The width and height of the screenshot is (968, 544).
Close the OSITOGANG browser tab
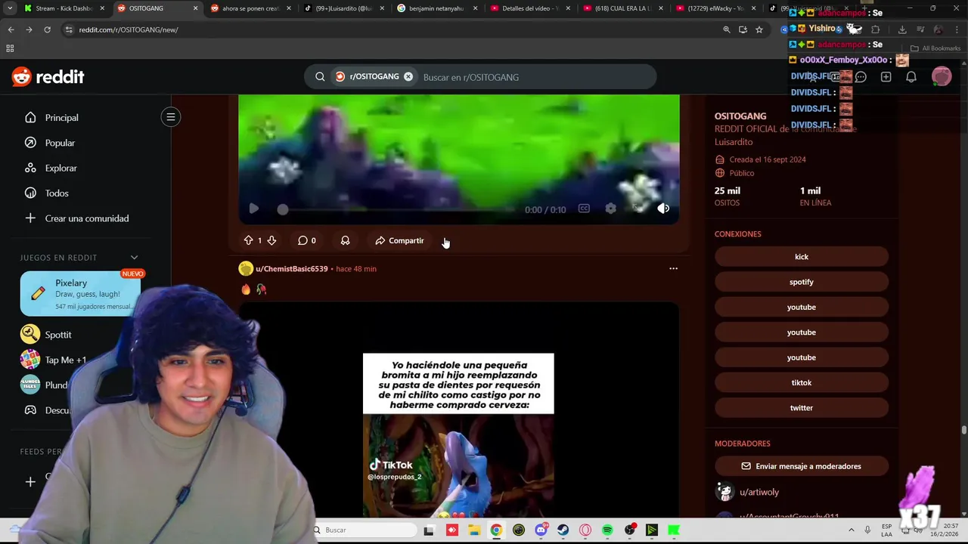tap(196, 8)
